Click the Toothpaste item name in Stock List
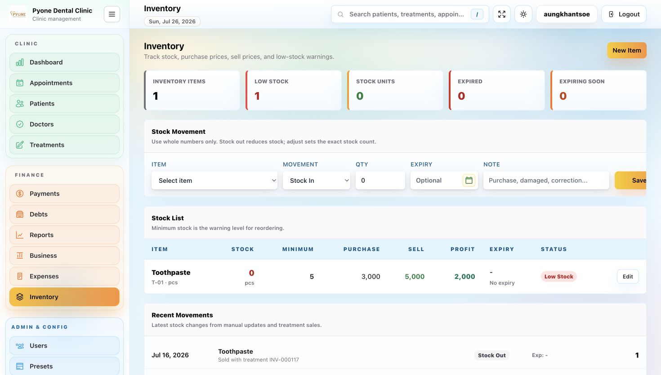The height and width of the screenshot is (375, 661). click(171, 273)
